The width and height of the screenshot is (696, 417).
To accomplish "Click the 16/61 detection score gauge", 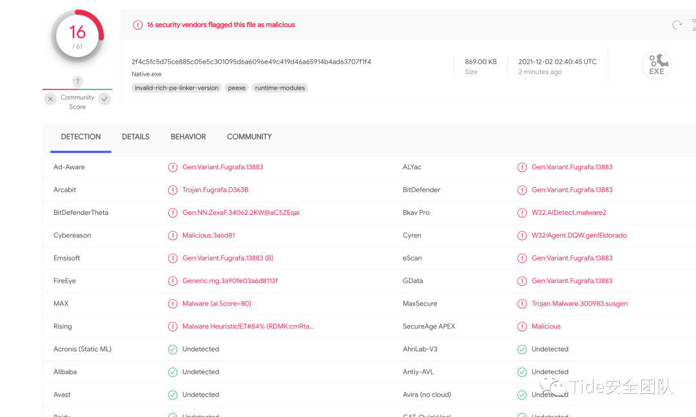I will point(77,37).
